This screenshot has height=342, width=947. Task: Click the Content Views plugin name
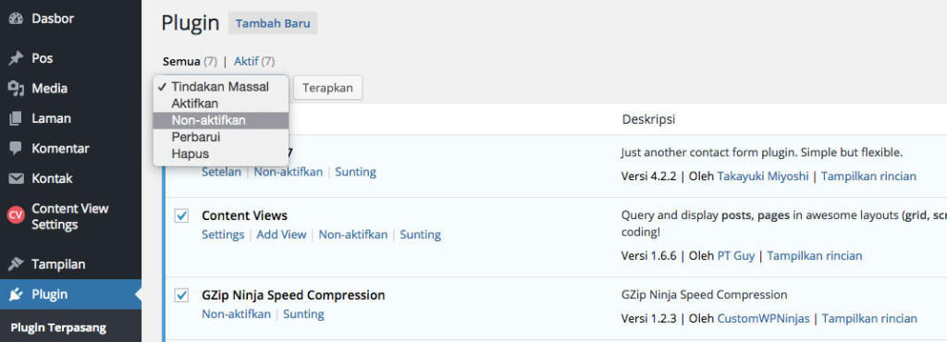click(x=244, y=215)
